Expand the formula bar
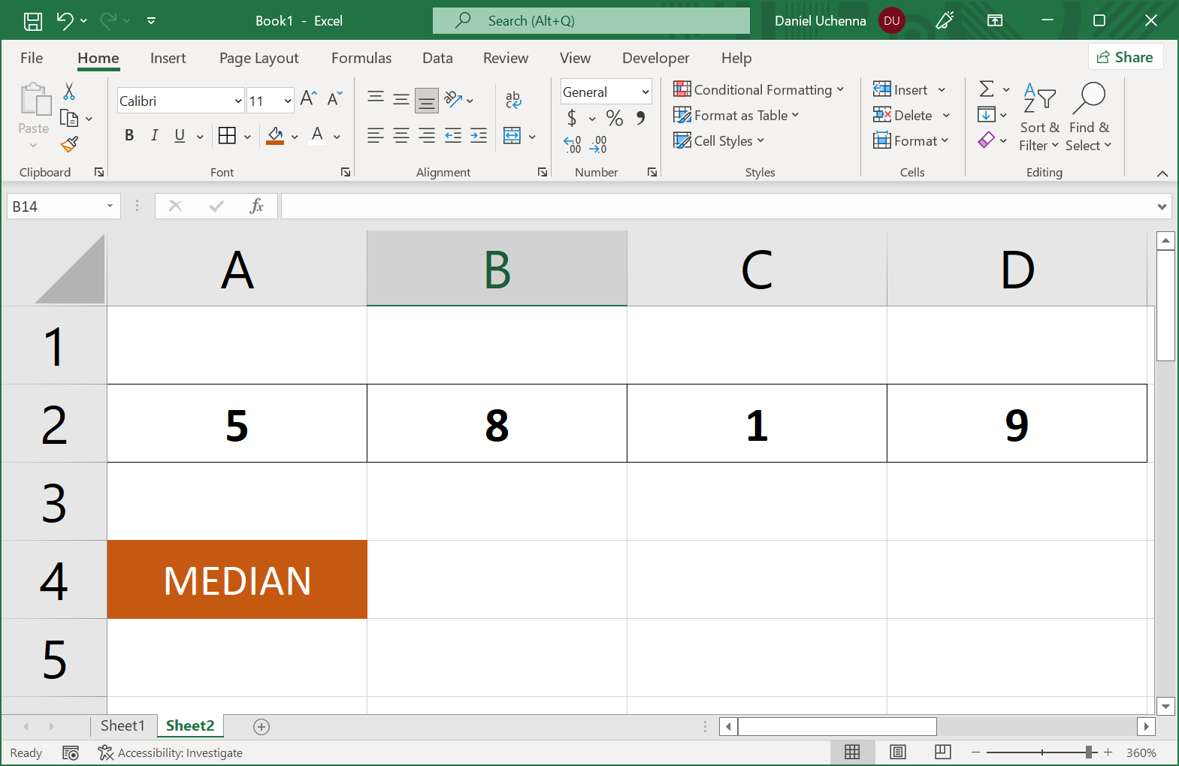 pos(1162,207)
